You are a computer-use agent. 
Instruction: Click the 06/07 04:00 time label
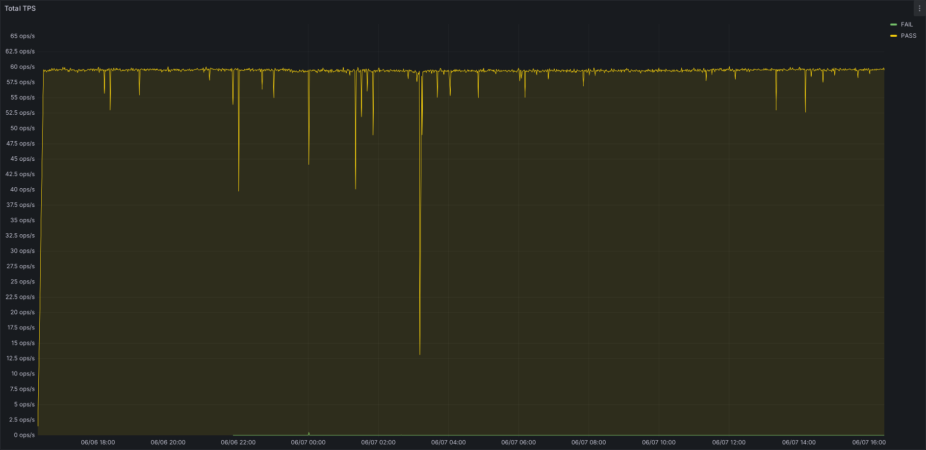(x=449, y=442)
